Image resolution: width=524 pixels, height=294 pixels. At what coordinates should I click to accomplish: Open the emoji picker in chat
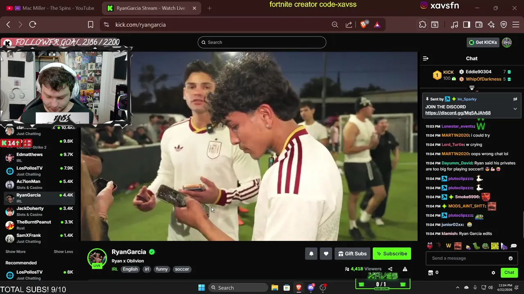tap(510, 258)
